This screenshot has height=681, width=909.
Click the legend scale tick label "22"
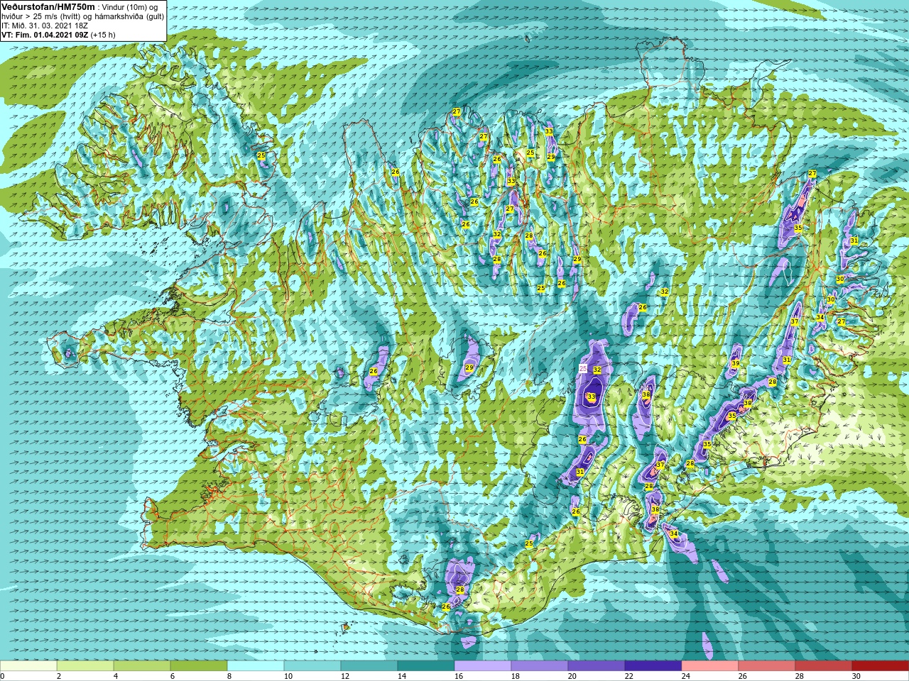coord(629,676)
